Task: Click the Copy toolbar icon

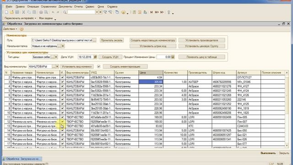Action: pyautogui.click(x=29, y=12)
